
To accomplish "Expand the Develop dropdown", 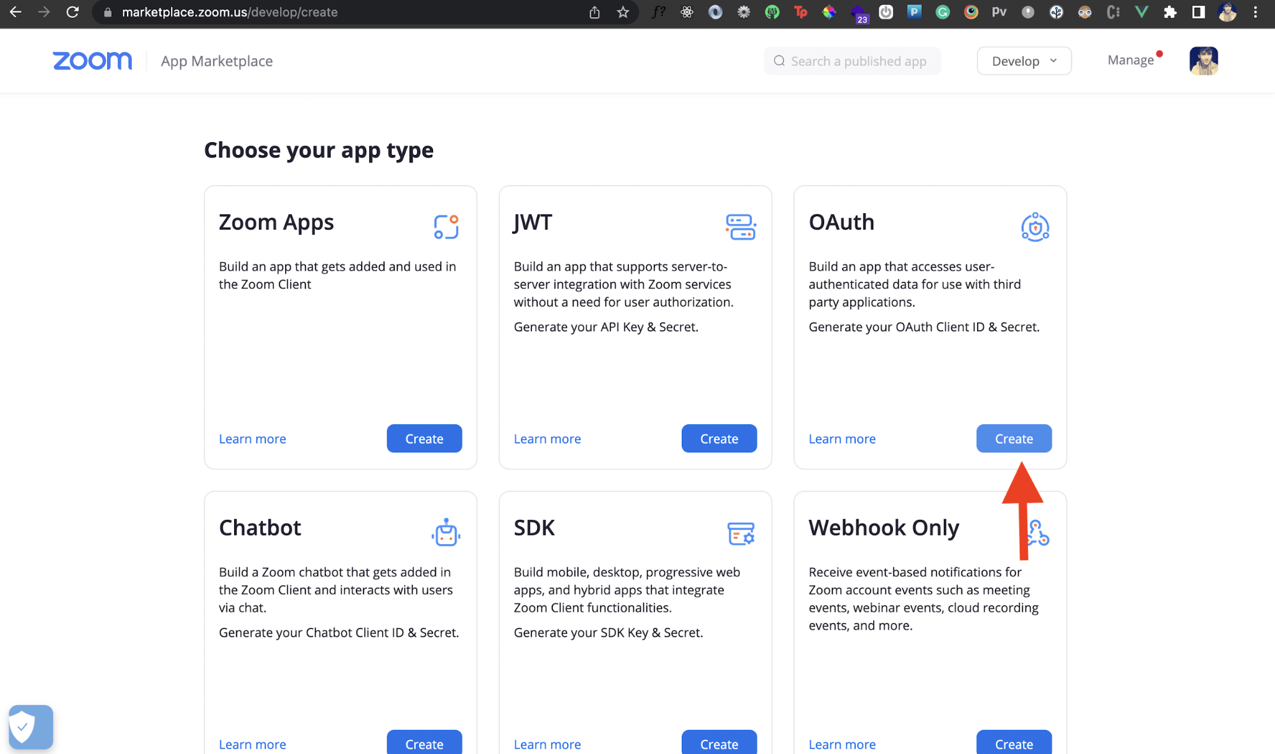I will 1024,61.
